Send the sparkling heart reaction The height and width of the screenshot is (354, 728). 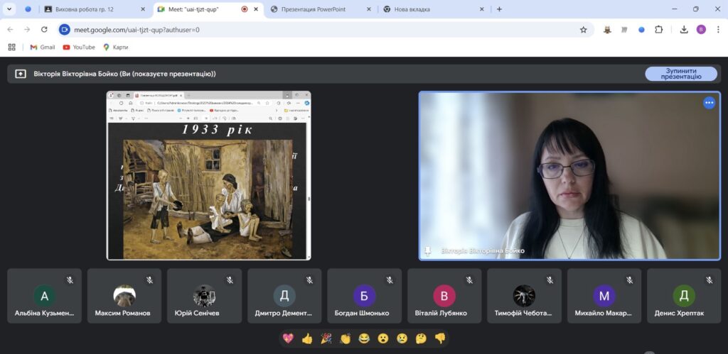pos(288,338)
